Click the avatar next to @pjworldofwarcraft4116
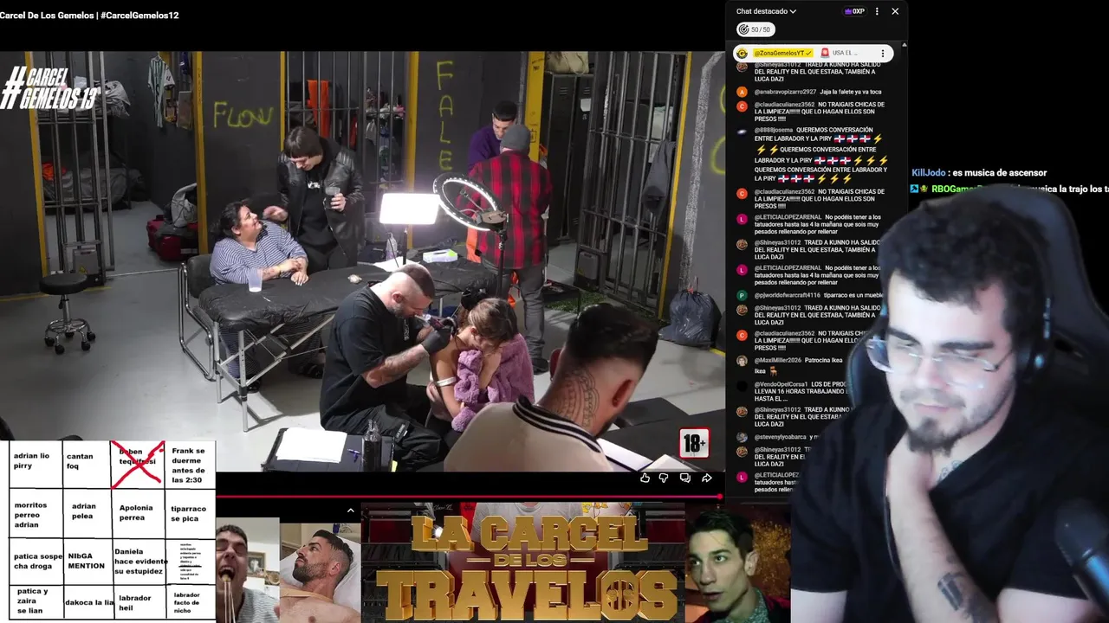This screenshot has width=1109, height=623. [742, 295]
